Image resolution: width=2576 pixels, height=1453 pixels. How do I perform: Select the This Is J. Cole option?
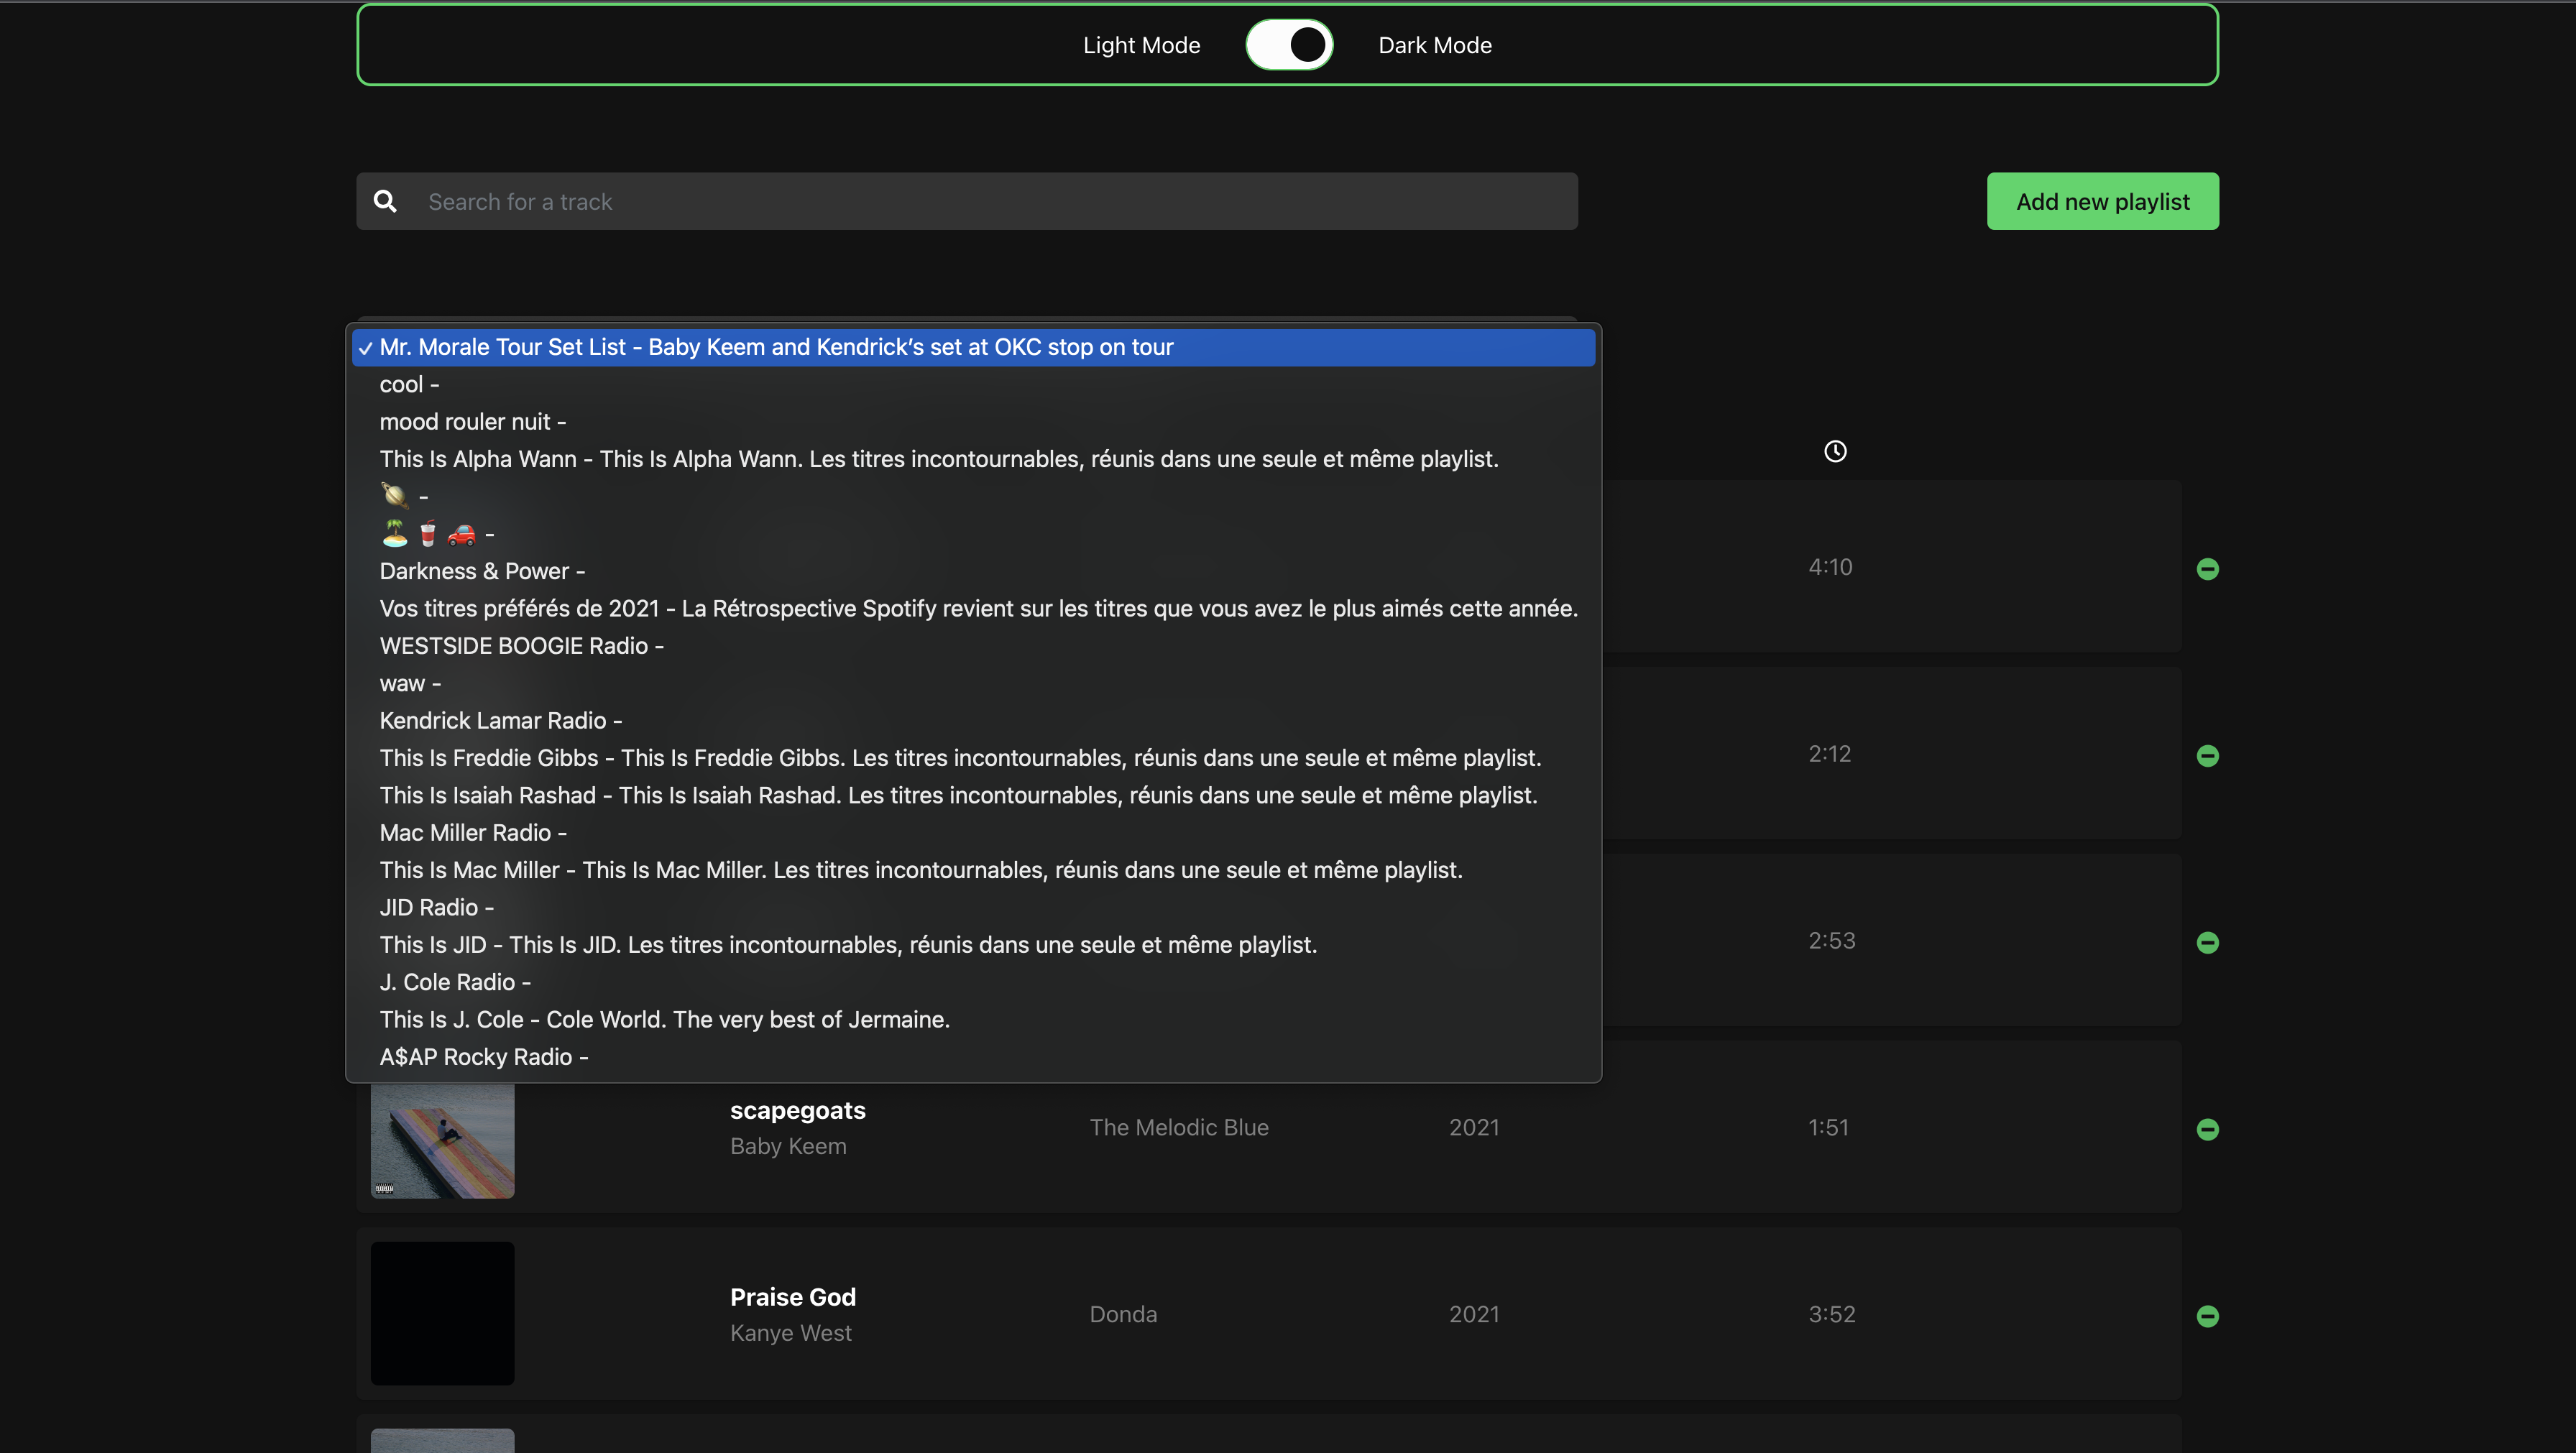pyautogui.click(x=664, y=1019)
